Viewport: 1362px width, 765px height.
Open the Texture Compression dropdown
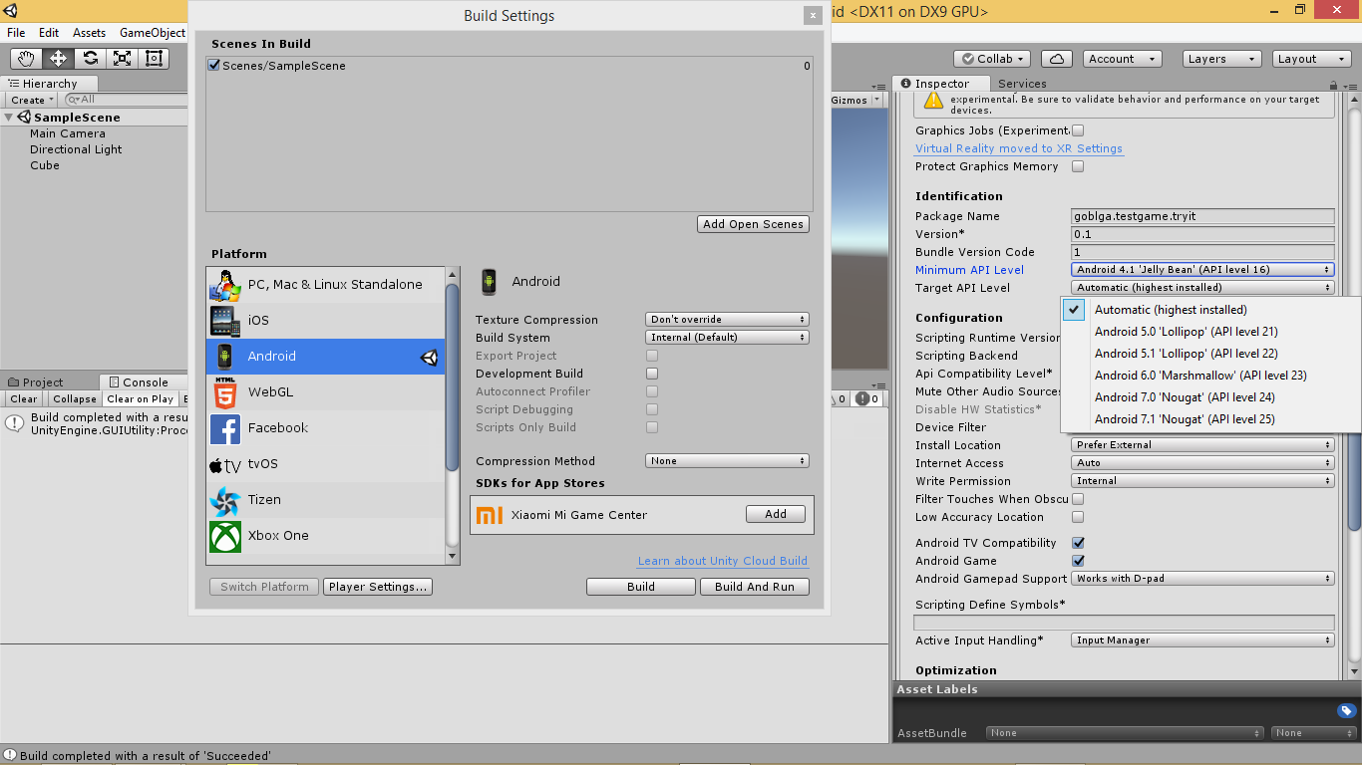tap(727, 319)
